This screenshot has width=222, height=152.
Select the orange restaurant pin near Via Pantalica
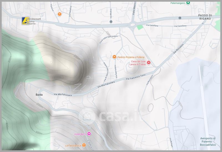click(x=59, y=14)
